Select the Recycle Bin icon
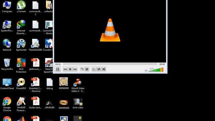This screenshot has width=215, height=121. point(7,64)
